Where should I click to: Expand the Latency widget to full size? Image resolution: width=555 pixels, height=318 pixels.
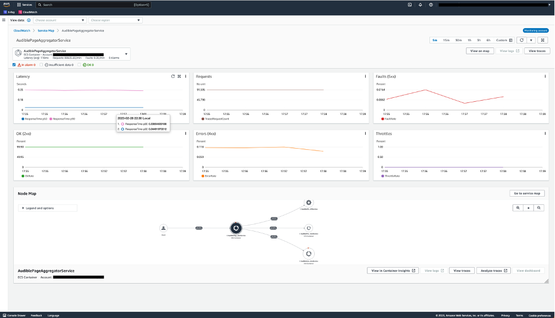(179, 76)
